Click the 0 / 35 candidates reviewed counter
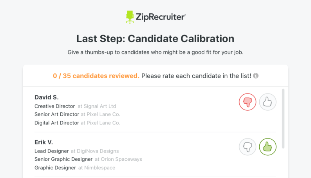 coord(96,76)
